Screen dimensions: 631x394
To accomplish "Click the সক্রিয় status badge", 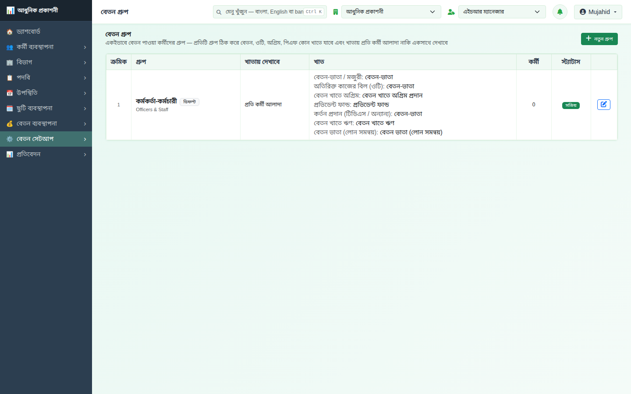I will tap(571, 106).
